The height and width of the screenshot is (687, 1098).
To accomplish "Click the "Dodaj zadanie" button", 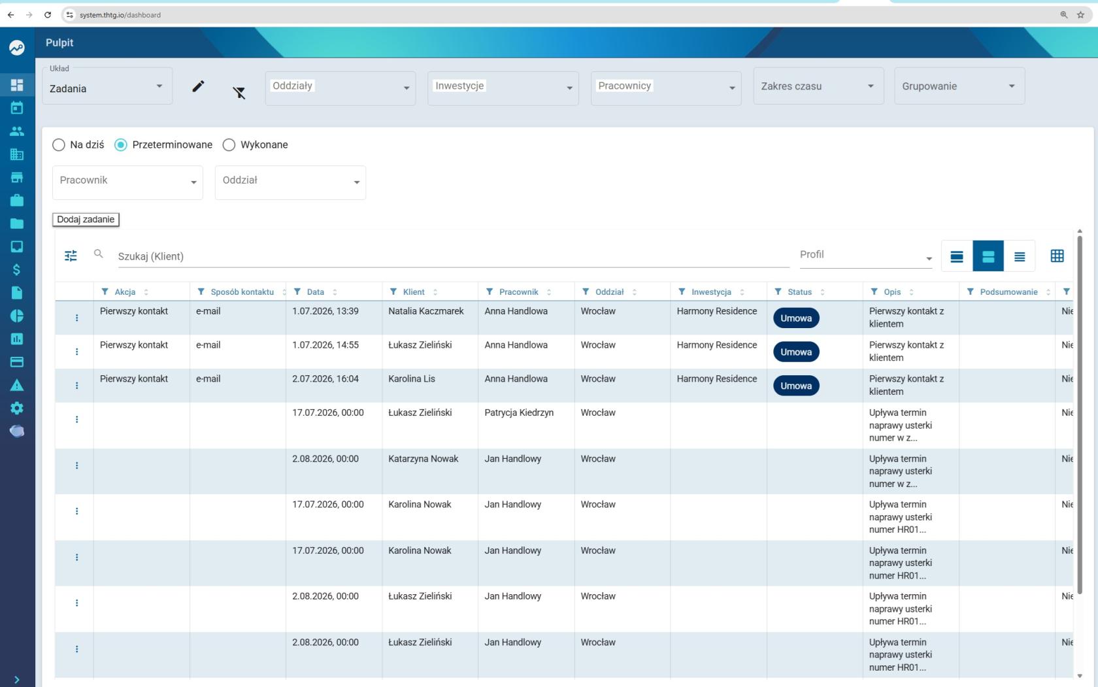I will [x=86, y=220].
